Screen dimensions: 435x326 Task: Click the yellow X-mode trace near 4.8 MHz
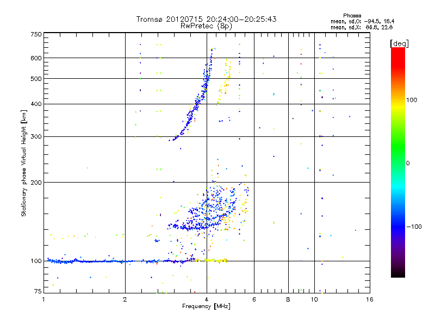tap(225, 83)
